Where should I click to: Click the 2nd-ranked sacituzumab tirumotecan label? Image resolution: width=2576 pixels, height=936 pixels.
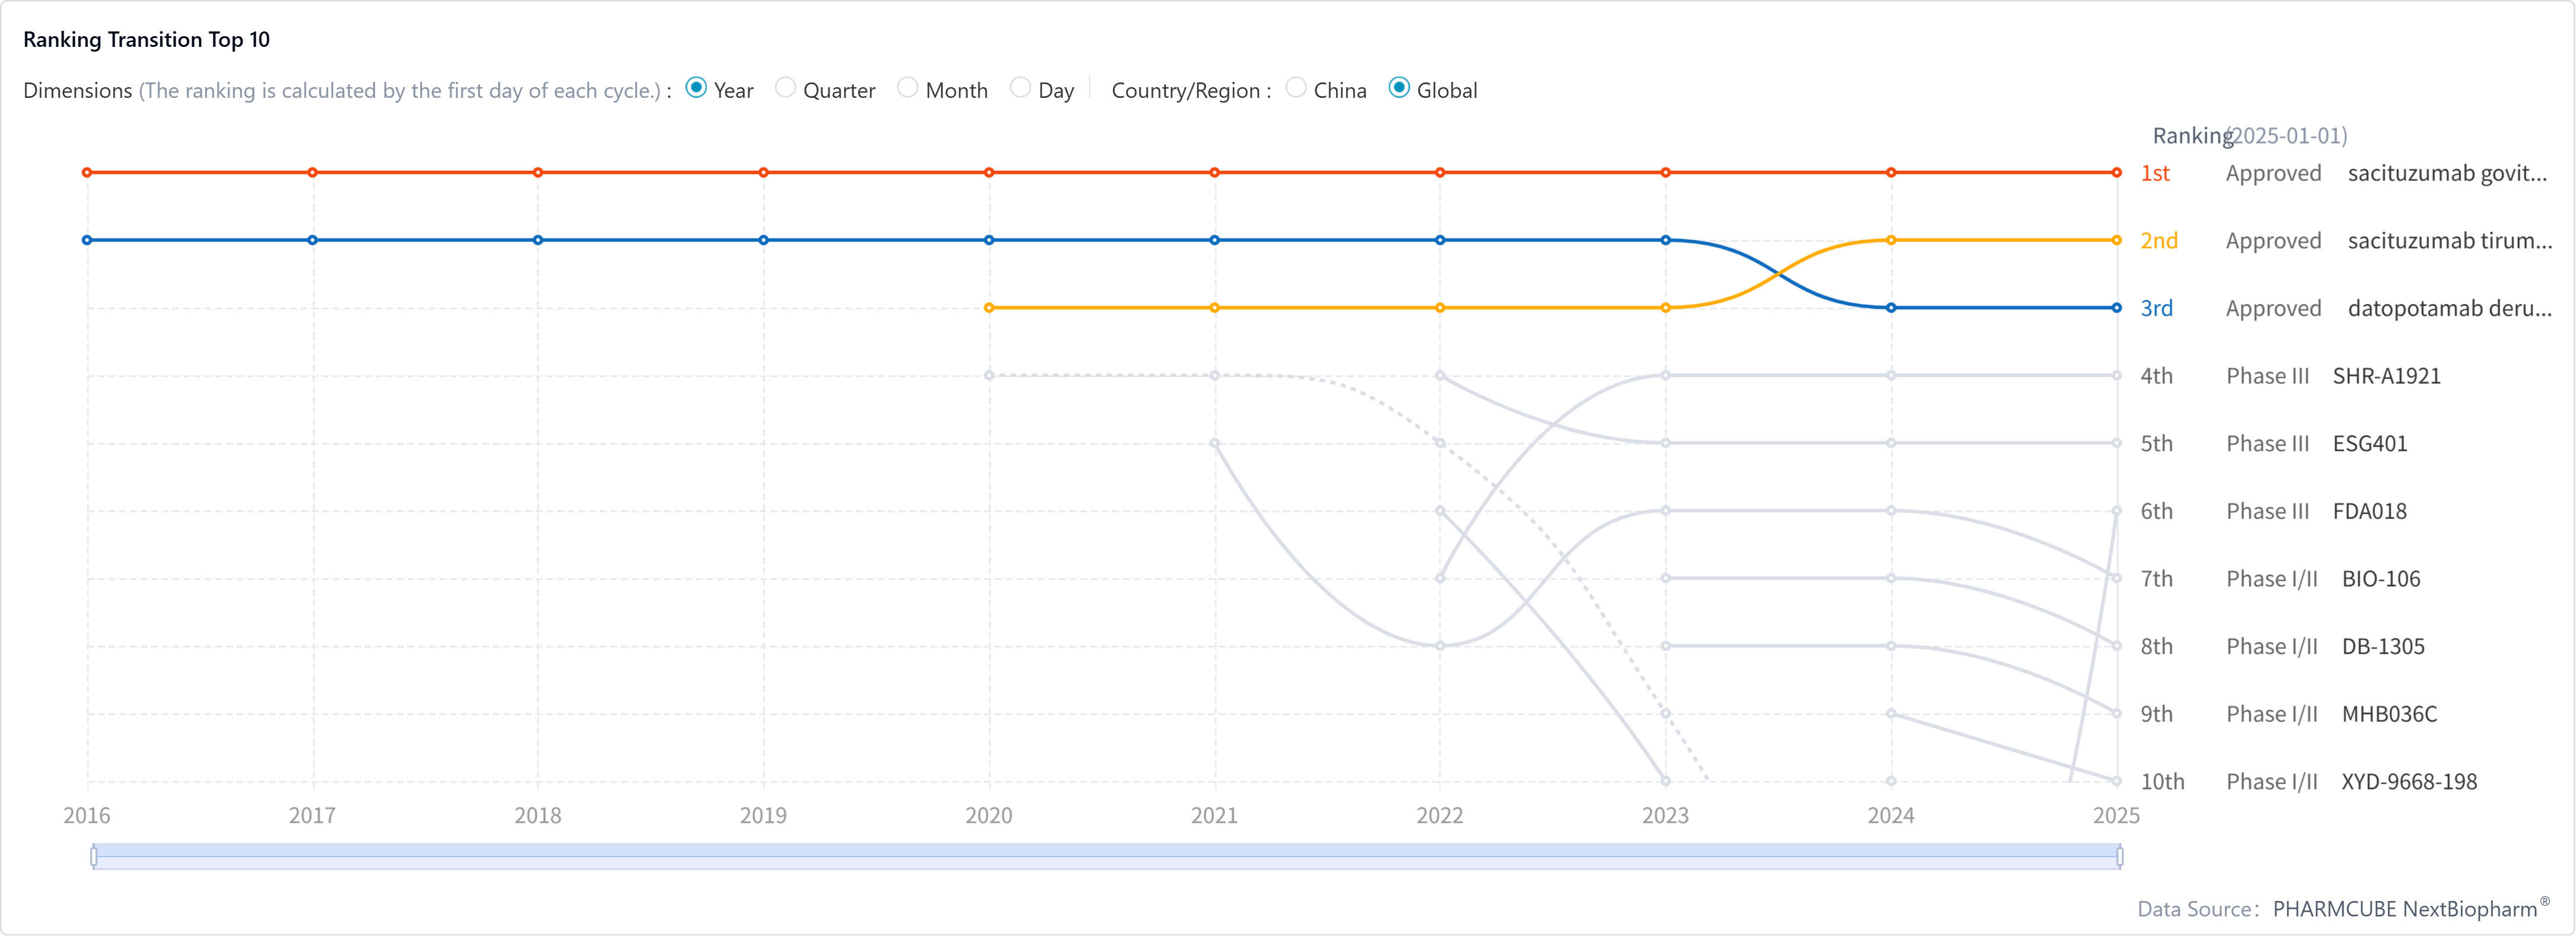2449,241
